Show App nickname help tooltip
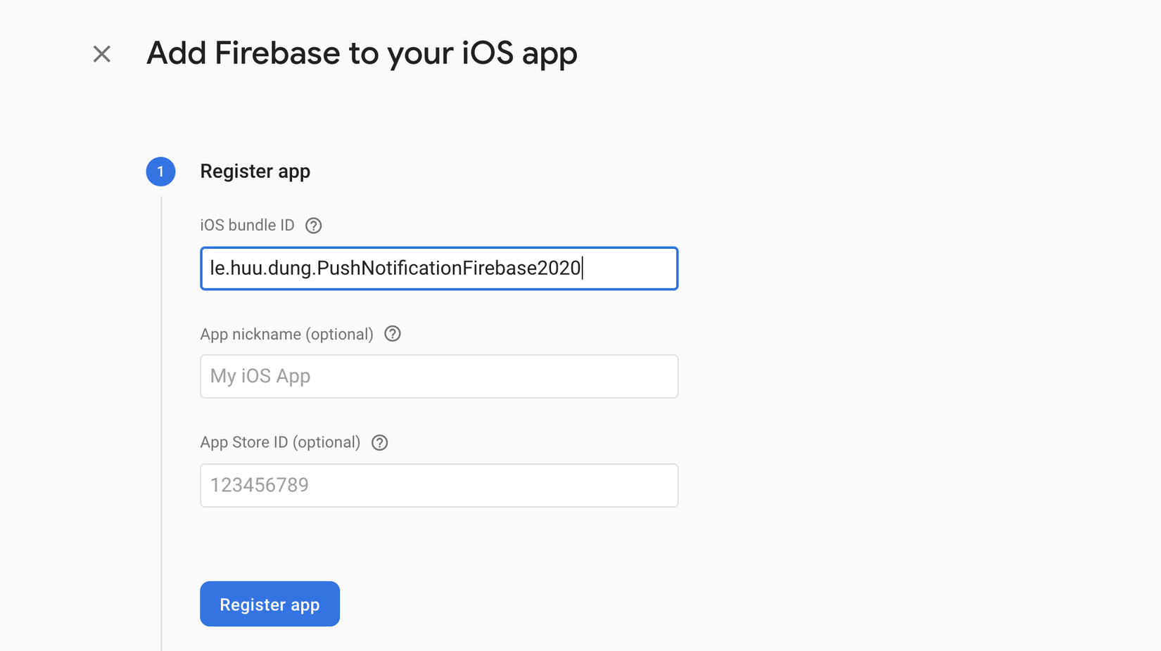 pos(393,334)
